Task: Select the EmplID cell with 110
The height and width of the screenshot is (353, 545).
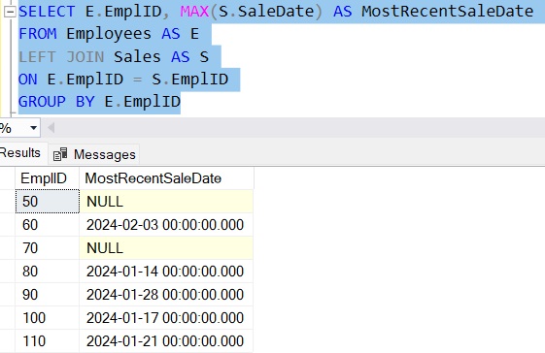Action: point(48,340)
